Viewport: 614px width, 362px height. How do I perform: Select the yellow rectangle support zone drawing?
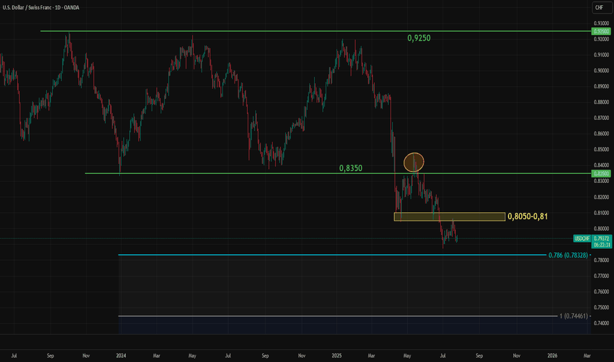tap(449, 217)
